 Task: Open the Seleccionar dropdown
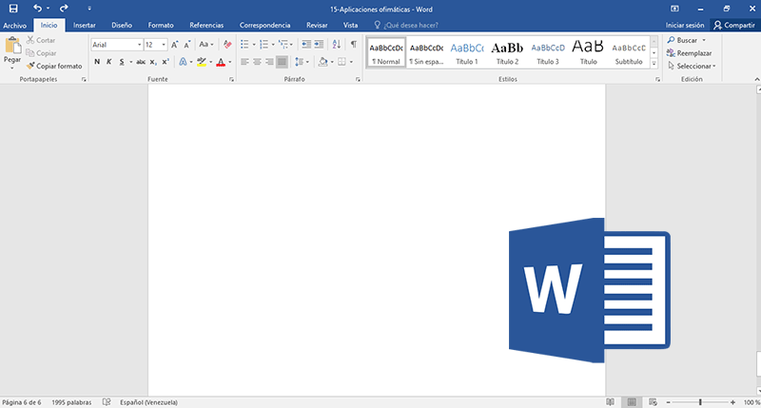pyautogui.click(x=692, y=66)
